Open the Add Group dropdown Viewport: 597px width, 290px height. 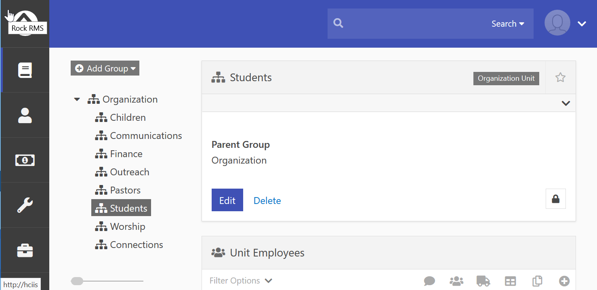(105, 68)
